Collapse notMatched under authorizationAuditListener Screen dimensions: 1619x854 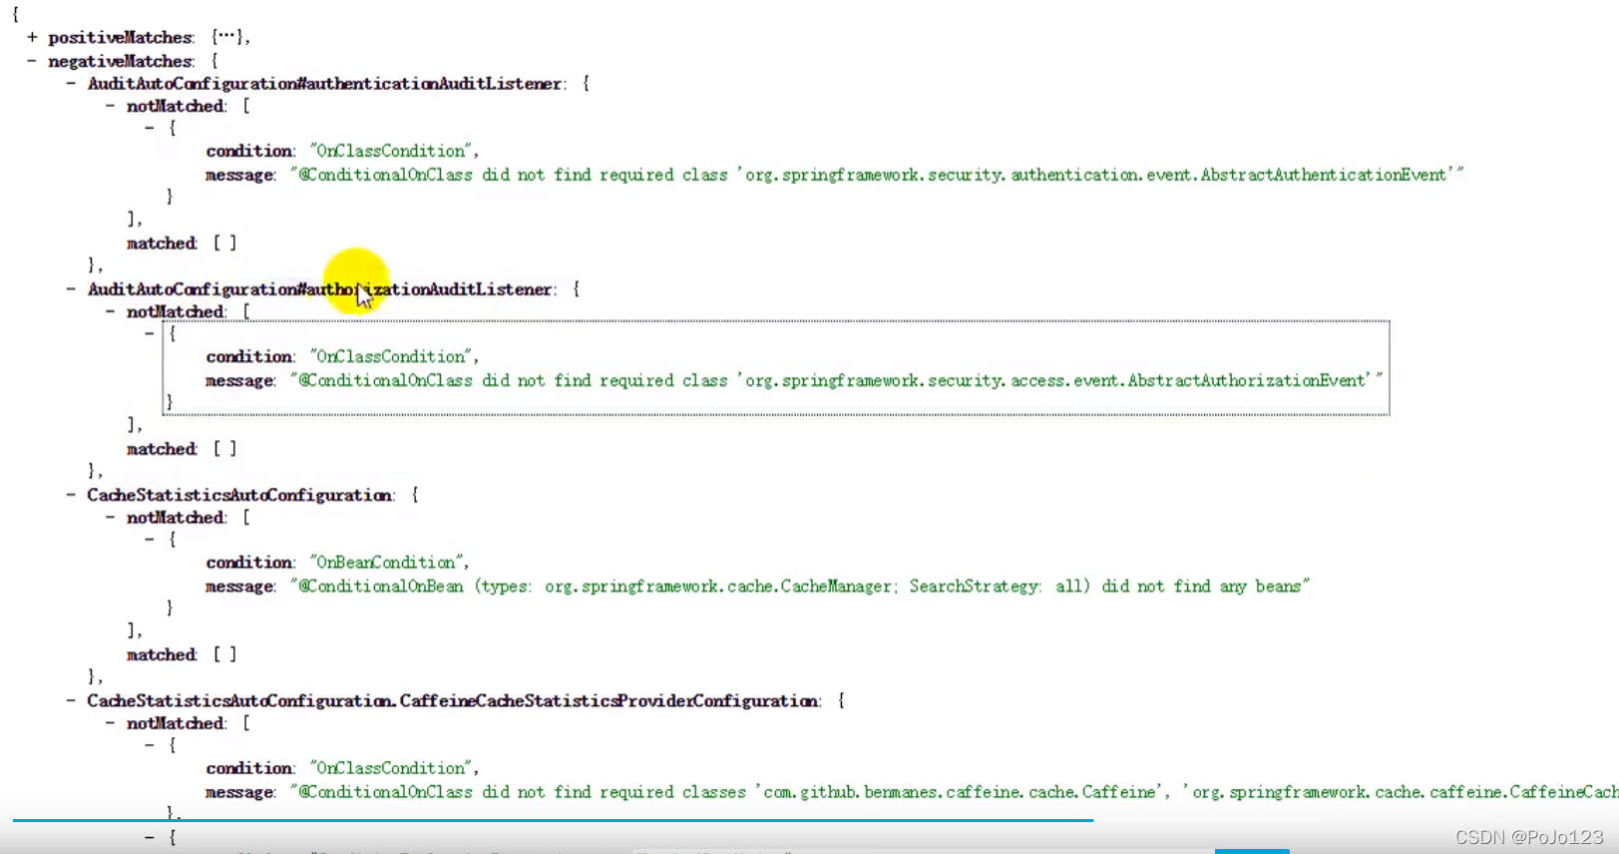110,311
